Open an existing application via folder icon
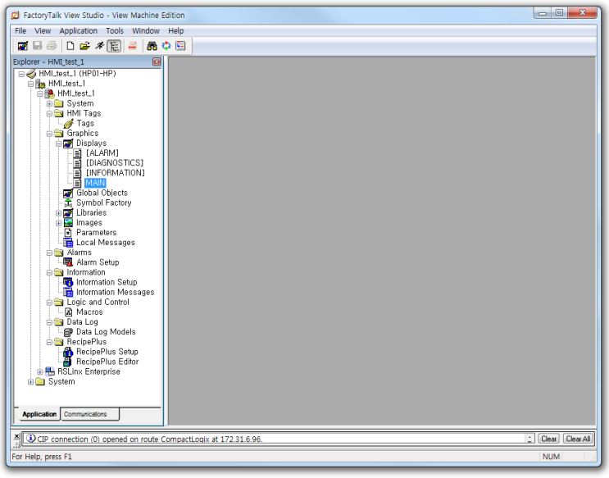Viewport: 609px width, 478px height. pos(84,46)
